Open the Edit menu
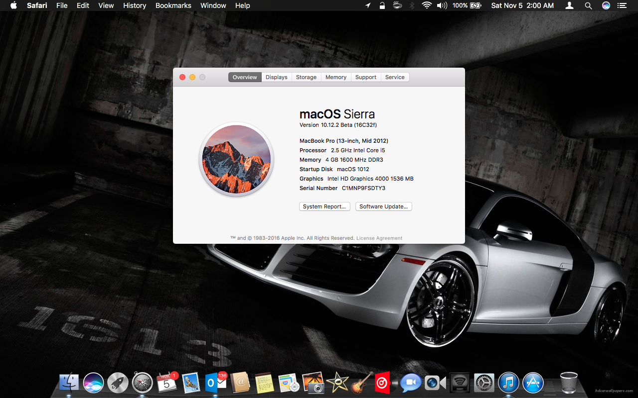 point(83,5)
